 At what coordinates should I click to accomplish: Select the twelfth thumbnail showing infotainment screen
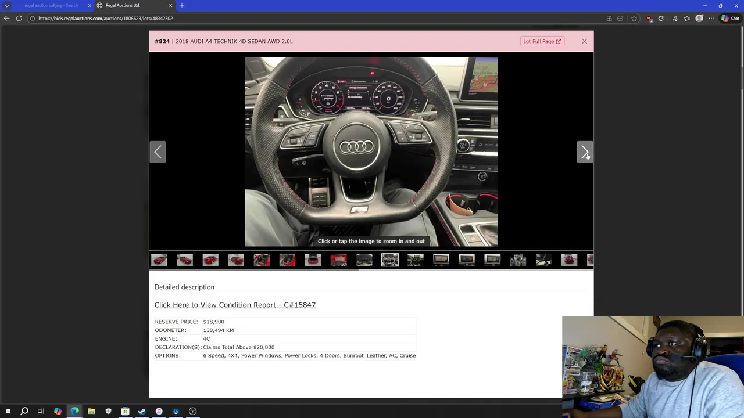click(441, 260)
